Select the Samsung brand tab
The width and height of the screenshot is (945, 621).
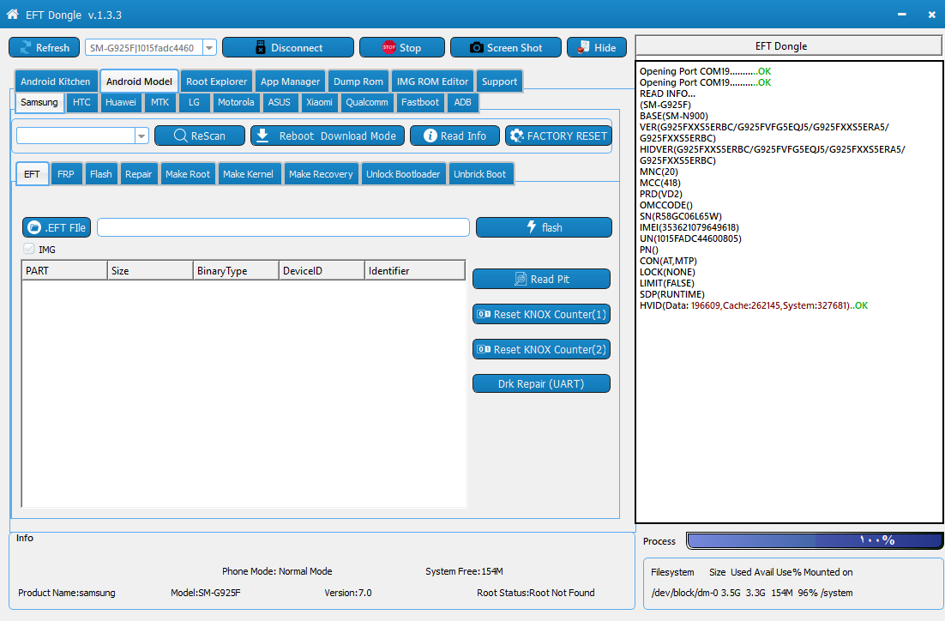39,102
